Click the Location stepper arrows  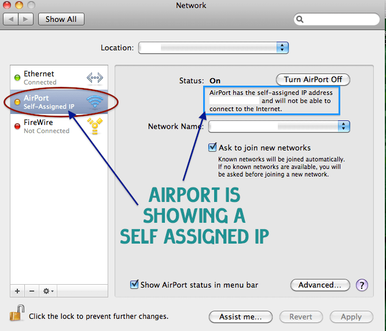282,48
